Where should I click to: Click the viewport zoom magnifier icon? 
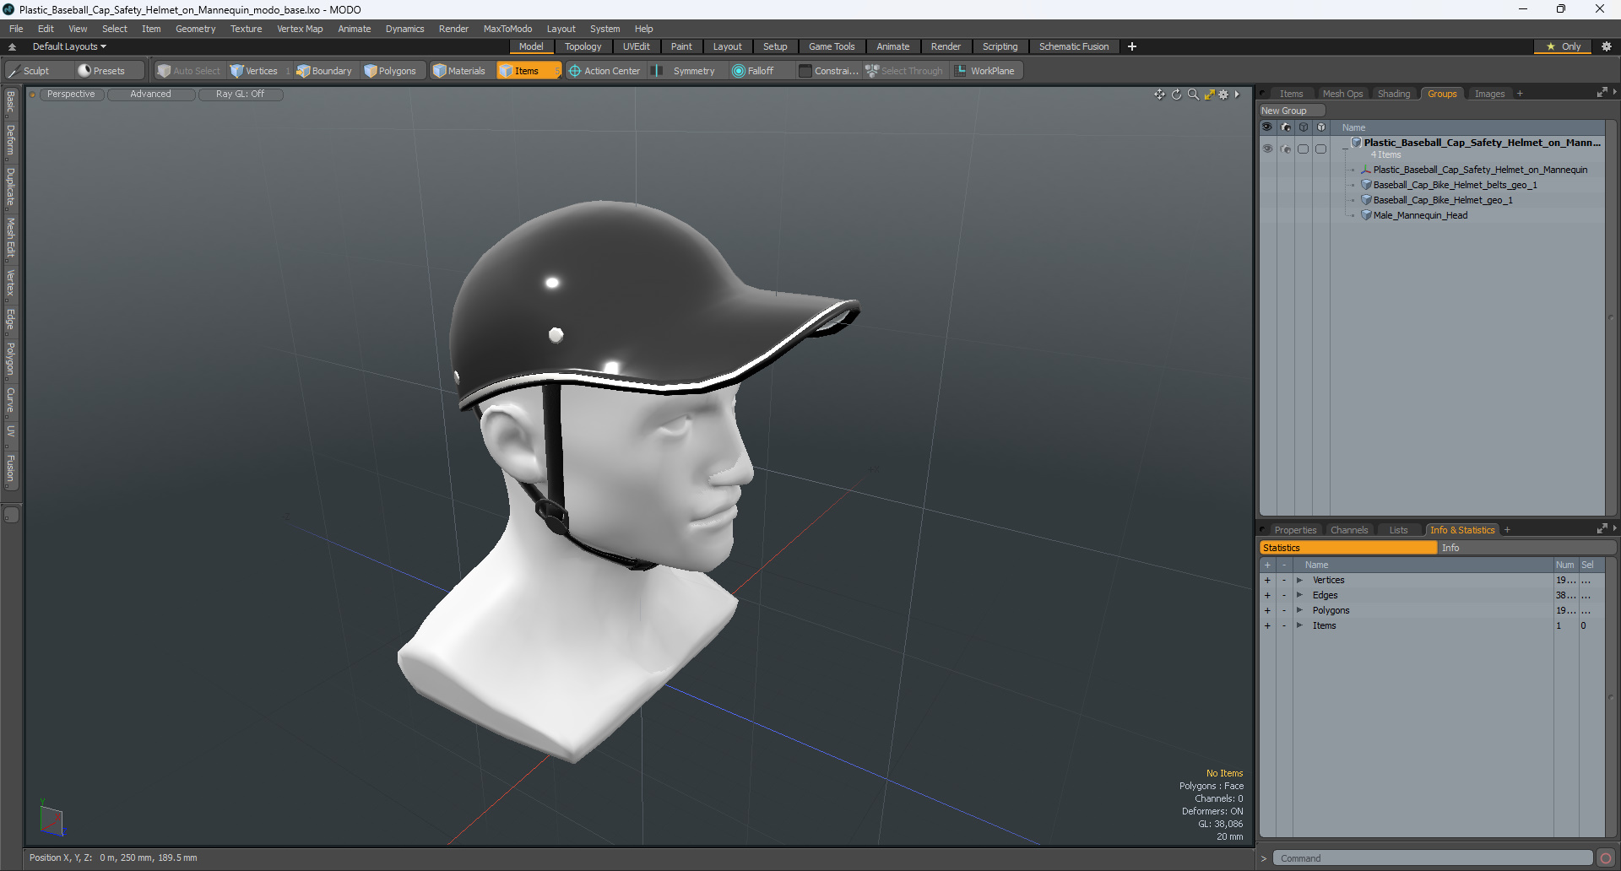(x=1193, y=95)
